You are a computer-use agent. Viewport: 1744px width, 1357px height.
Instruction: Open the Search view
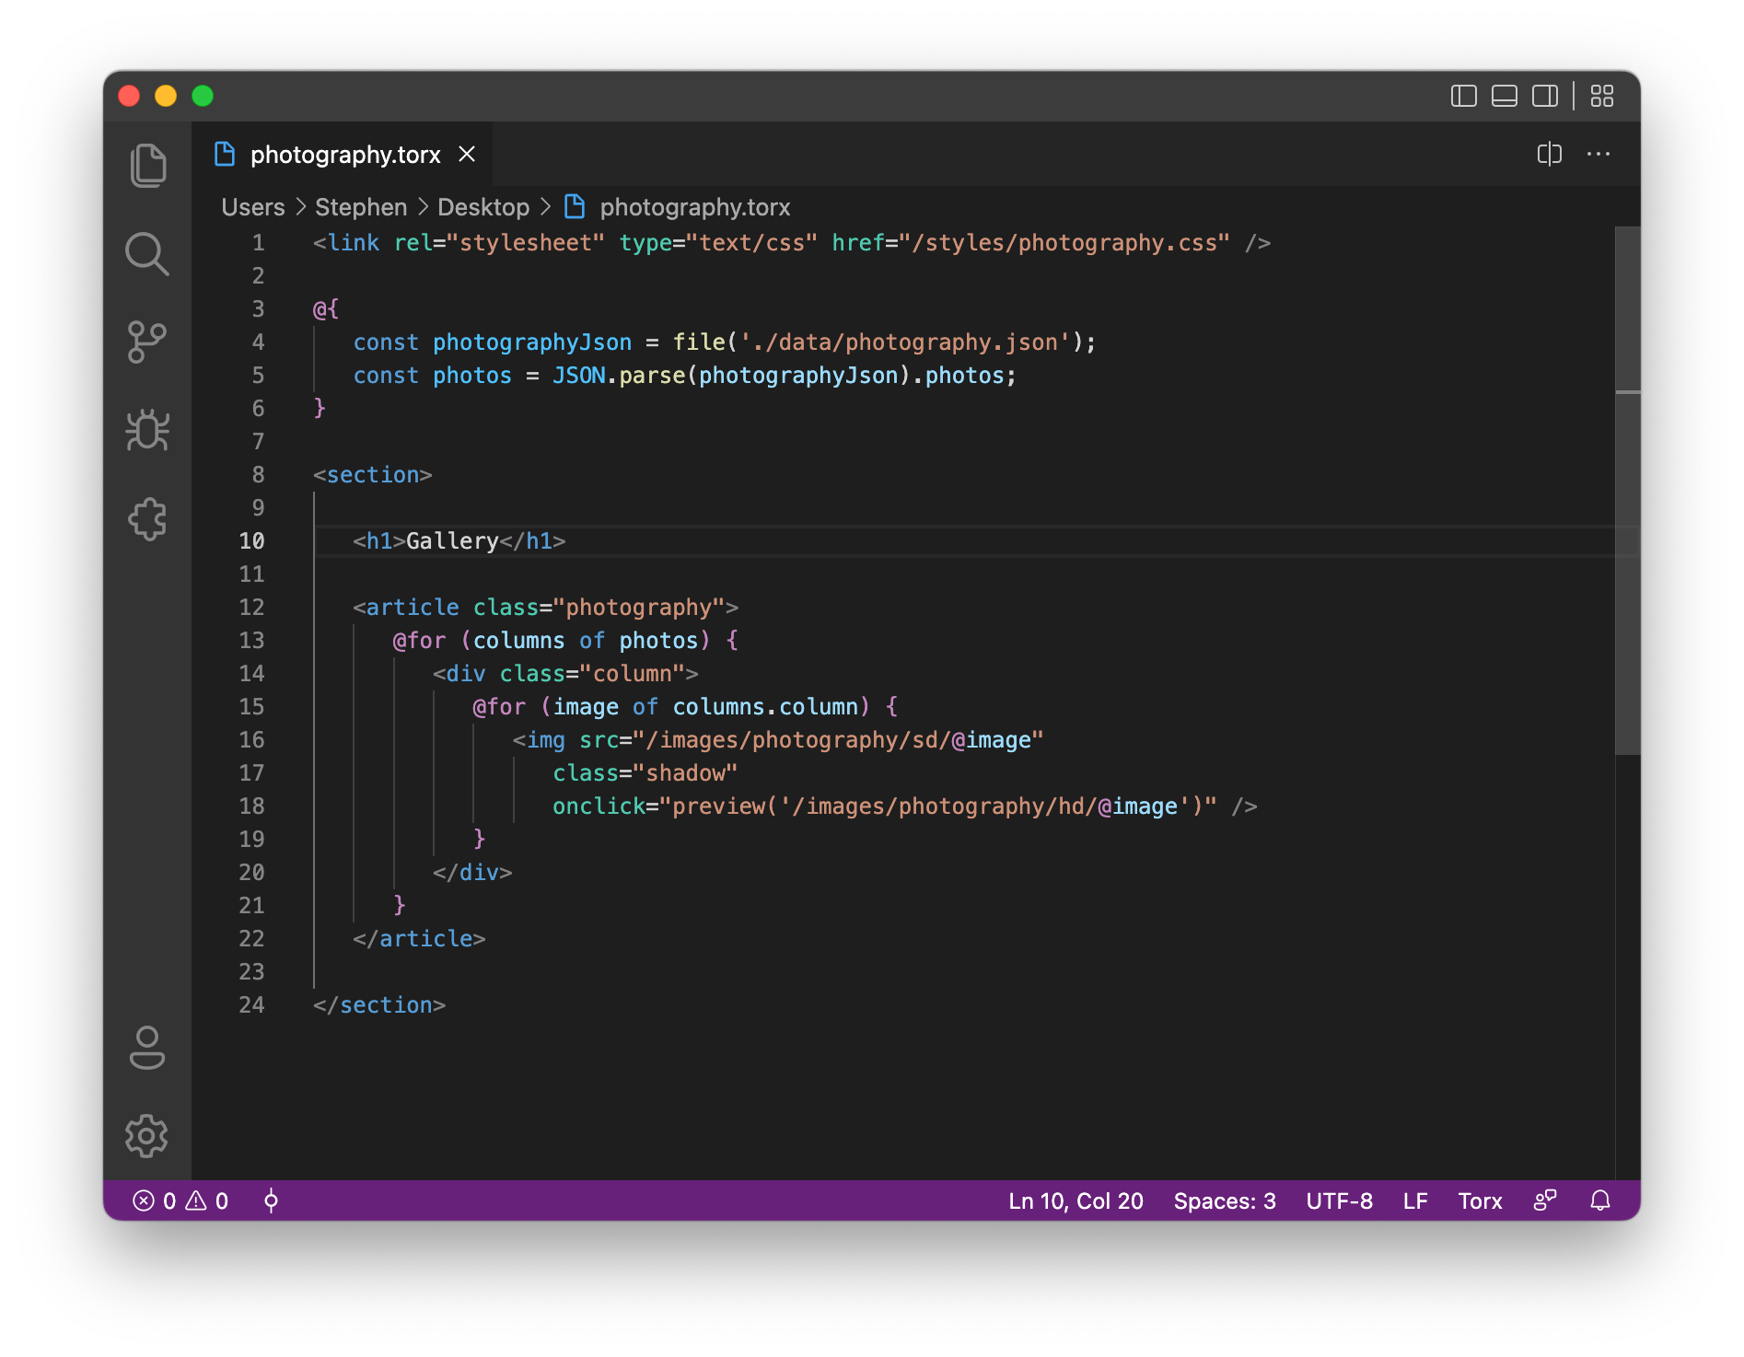point(147,254)
